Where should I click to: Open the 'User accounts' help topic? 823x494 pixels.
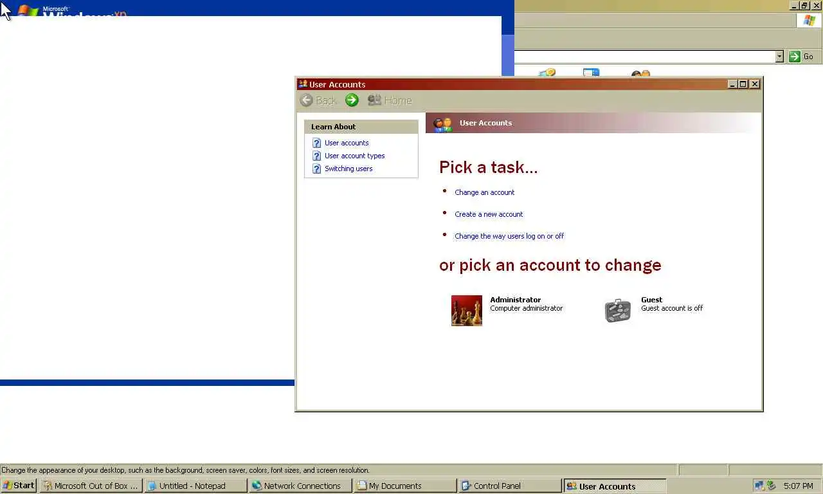[347, 143]
